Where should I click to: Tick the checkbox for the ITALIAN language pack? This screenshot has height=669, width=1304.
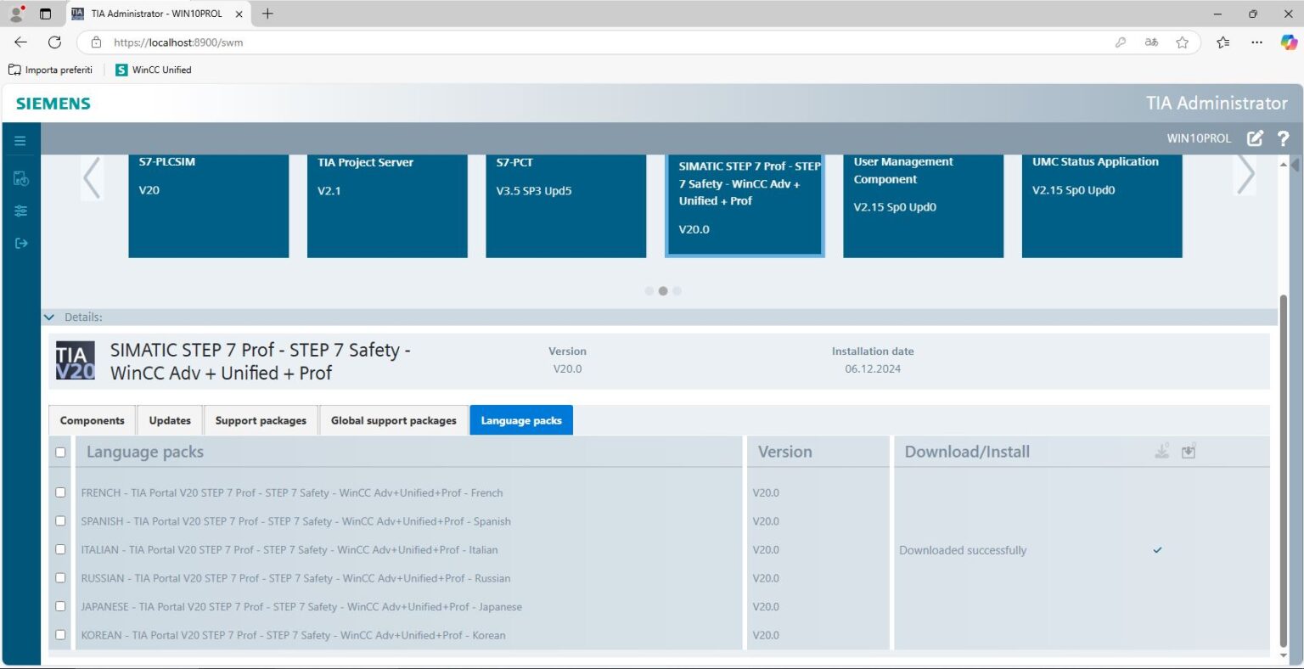[60, 549]
